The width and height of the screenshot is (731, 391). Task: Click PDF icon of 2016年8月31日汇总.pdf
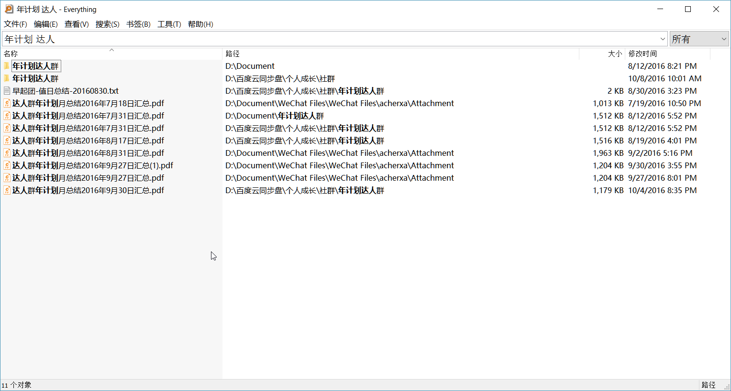click(x=7, y=153)
